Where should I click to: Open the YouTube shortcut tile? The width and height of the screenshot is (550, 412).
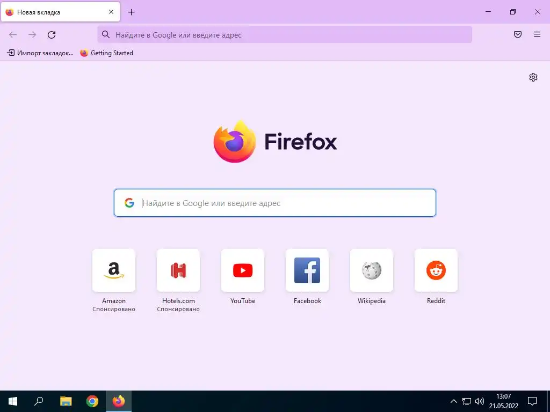[243, 270]
